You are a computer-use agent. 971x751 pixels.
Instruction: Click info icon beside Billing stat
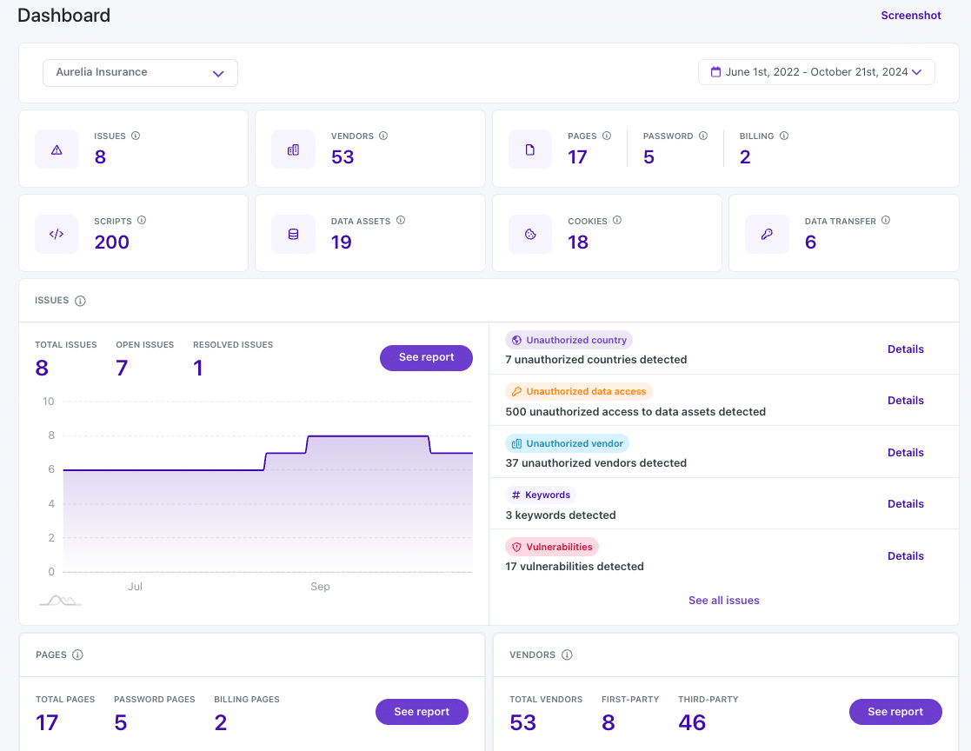point(784,136)
